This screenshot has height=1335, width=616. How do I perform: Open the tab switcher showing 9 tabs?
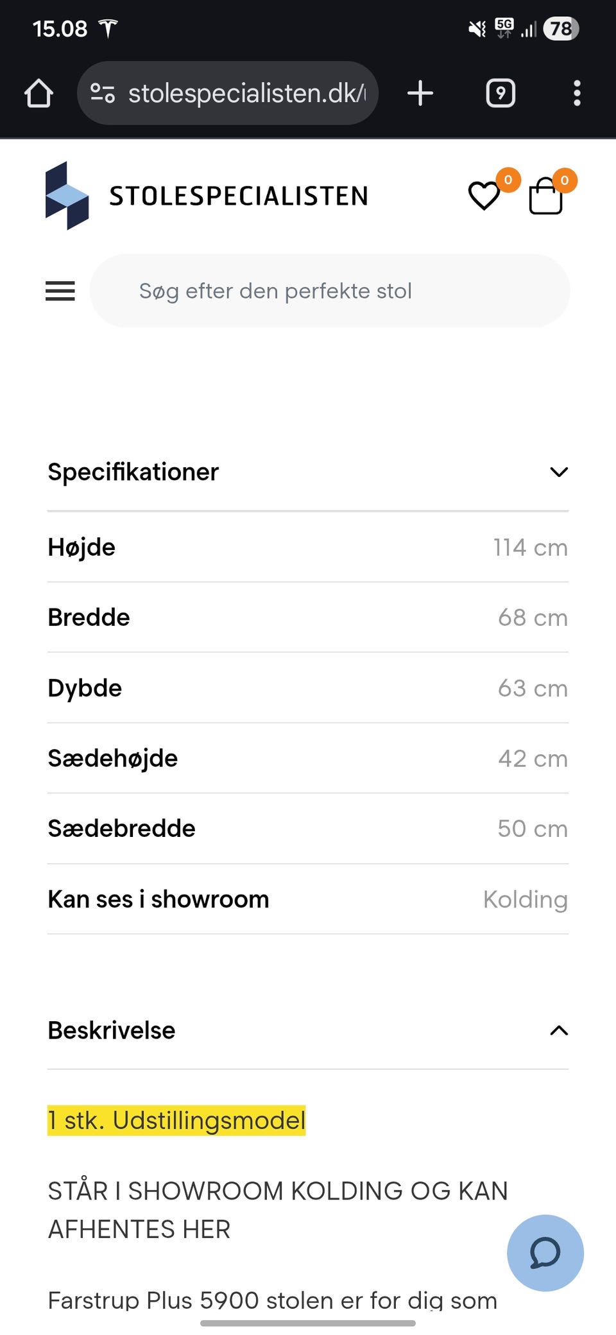click(x=501, y=93)
